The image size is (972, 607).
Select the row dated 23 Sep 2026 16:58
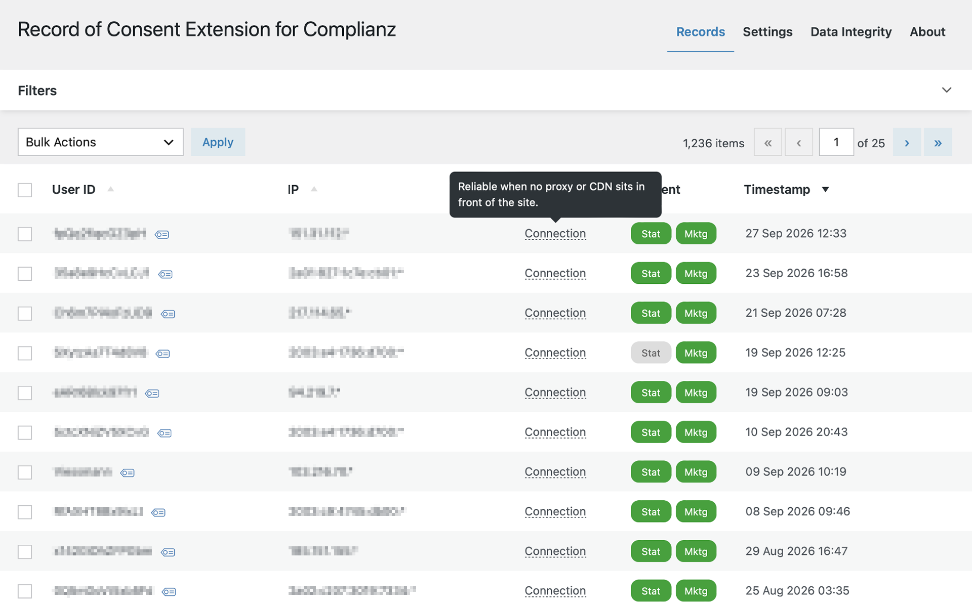pyautogui.click(x=25, y=274)
